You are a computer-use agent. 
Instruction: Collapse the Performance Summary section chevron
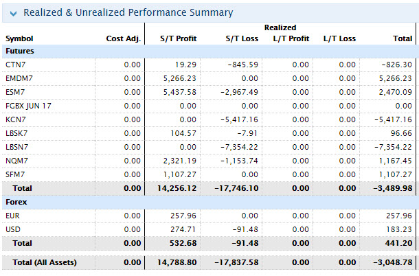[12, 13]
